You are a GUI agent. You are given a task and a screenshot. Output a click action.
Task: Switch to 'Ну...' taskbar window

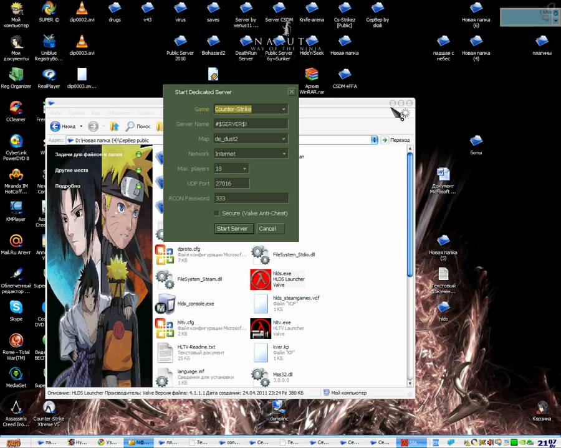(x=78, y=442)
